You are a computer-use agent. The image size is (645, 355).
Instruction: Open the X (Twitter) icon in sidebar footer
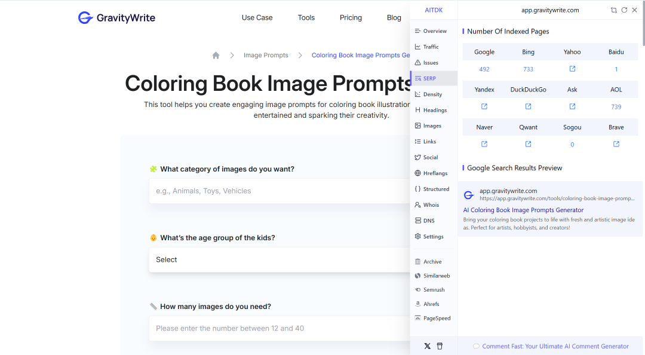(x=428, y=346)
